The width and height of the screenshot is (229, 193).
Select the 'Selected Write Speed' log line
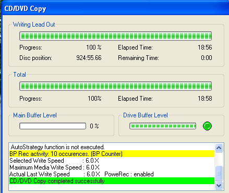pos(112,161)
